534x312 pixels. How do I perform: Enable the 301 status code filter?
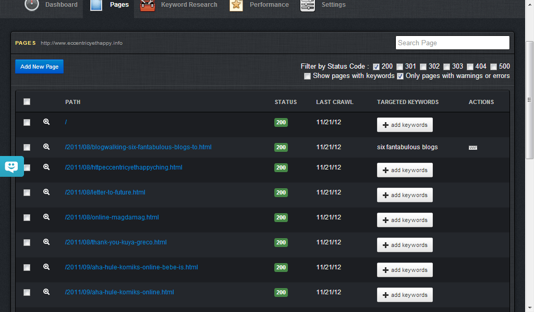400,67
